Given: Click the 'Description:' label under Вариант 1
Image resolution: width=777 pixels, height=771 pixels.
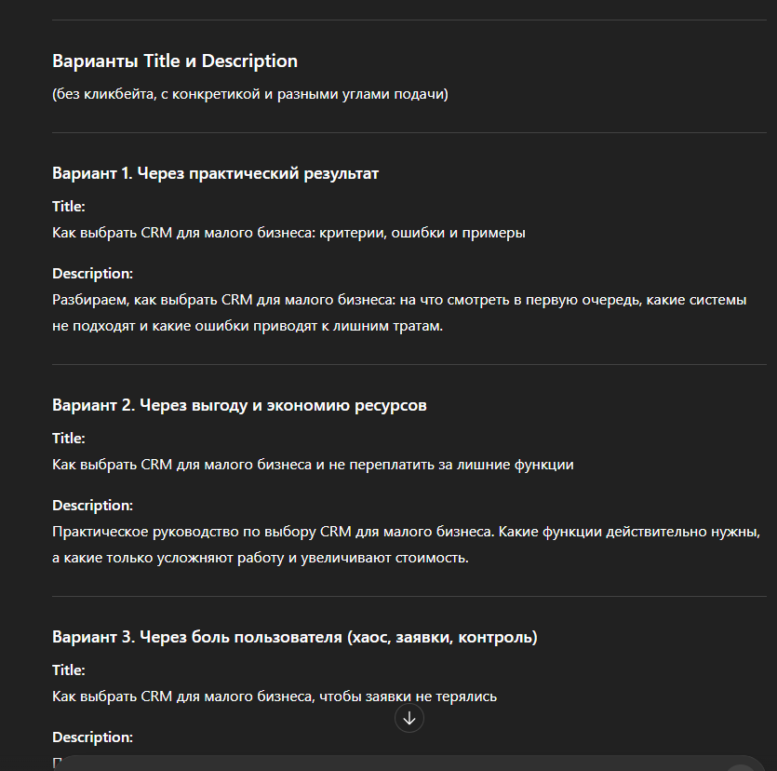Looking at the screenshot, I should pyautogui.click(x=93, y=273).
